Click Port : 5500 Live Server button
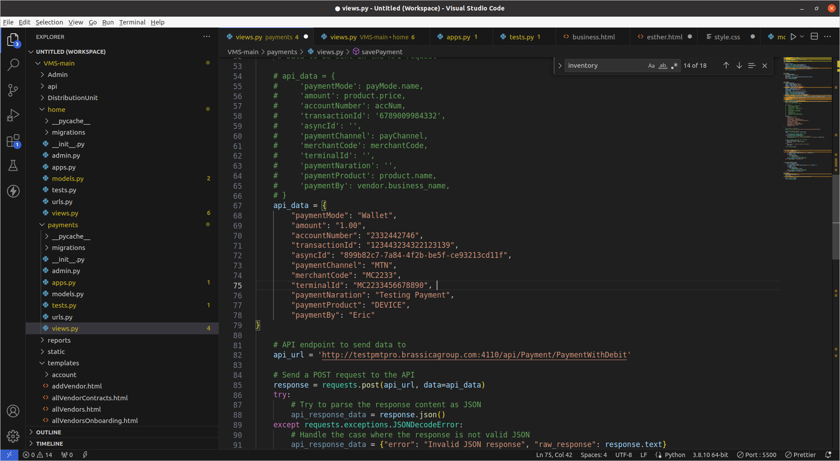The width and height of the screenshot is (840, 461). click(757, 455)
